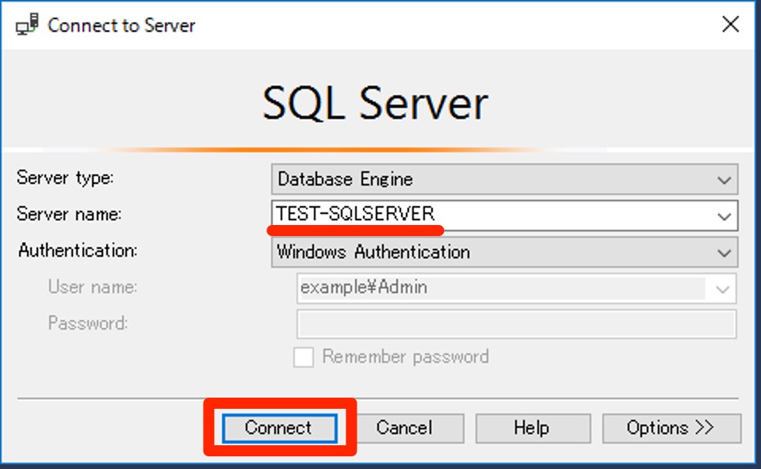Close the Connect to Server dialog

click(x=730, y=24)
